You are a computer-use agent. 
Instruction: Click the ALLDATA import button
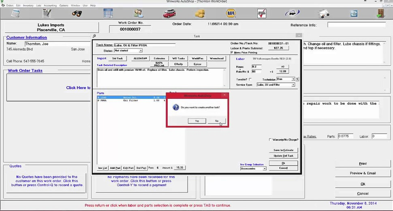140,58
